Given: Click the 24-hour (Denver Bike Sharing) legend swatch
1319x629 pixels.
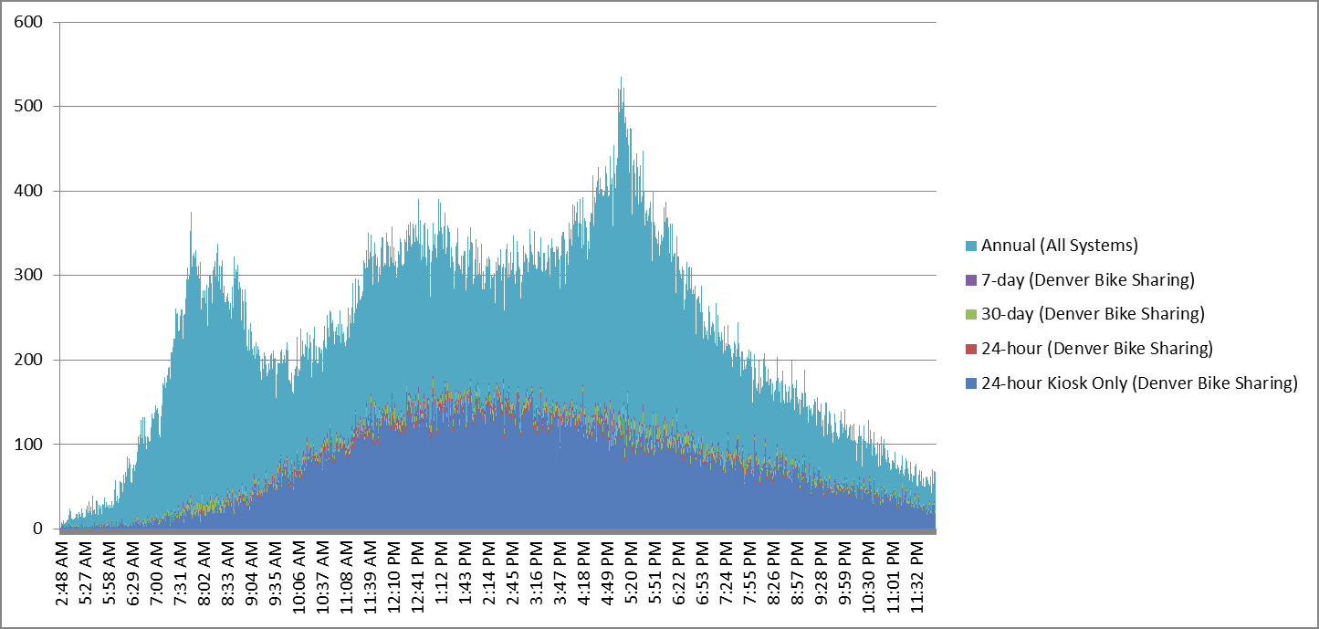Looking at the screenshot, I should click(x=971, y=349).
